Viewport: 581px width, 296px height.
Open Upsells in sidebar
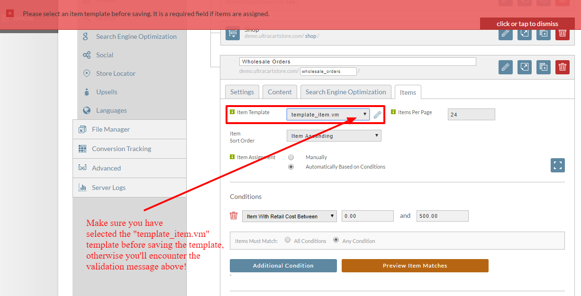107,92
